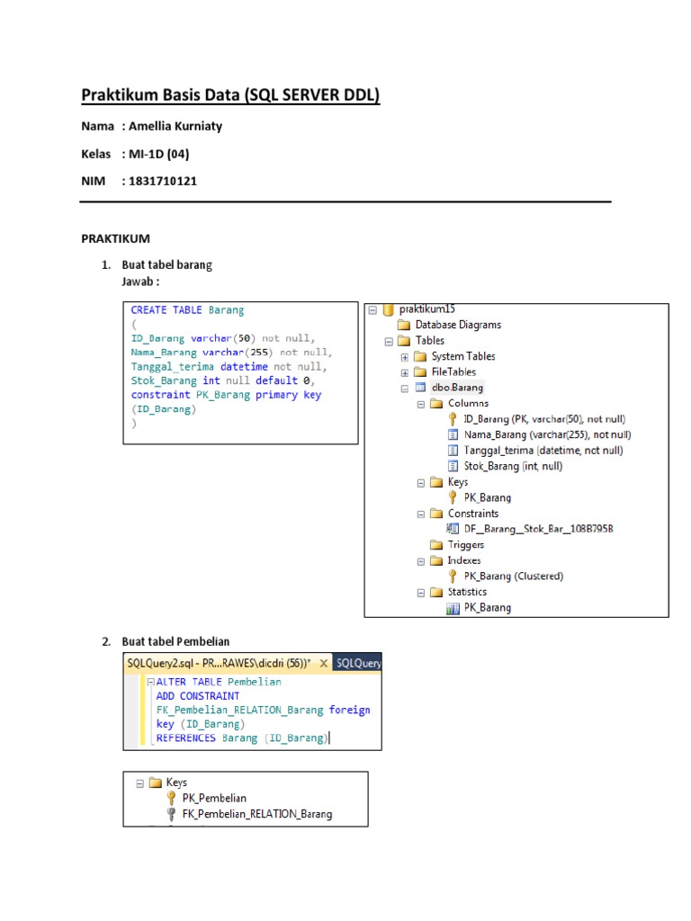Switch to the second SQLQuery tab
691x921 pixels.
(x=357, y=663)
